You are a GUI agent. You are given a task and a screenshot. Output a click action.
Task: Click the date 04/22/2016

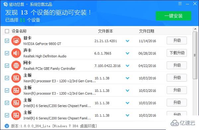pos(147,66)
